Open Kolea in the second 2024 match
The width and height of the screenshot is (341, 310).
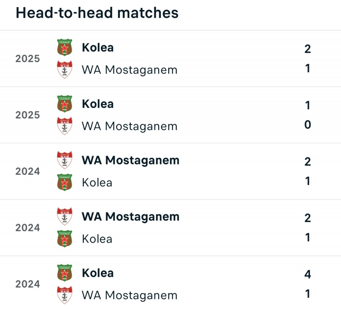tap(97, 239)
